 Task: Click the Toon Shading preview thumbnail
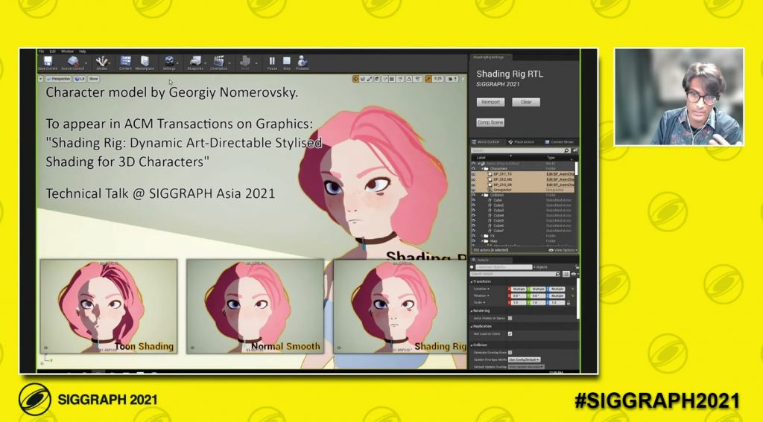point(109,307)
